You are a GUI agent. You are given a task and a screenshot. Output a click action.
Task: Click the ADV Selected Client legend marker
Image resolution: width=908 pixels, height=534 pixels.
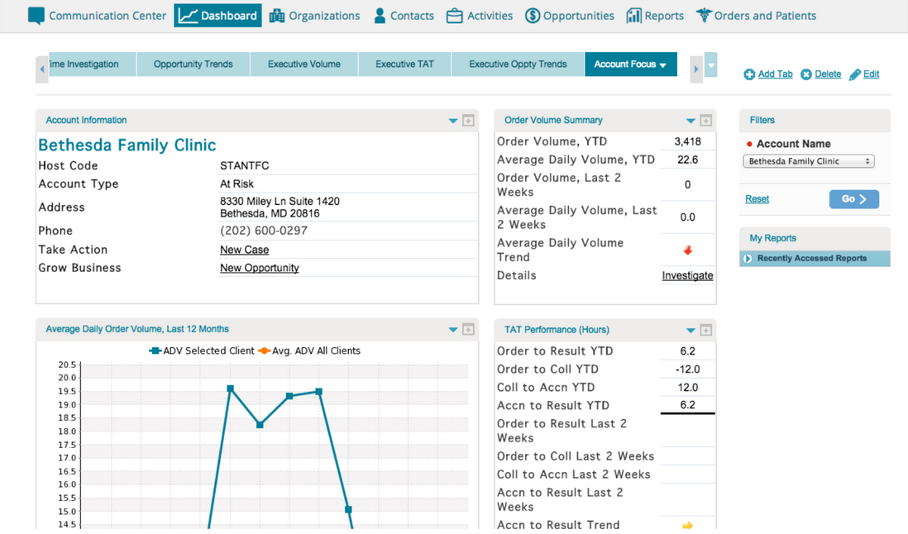(x=155, y=350)
